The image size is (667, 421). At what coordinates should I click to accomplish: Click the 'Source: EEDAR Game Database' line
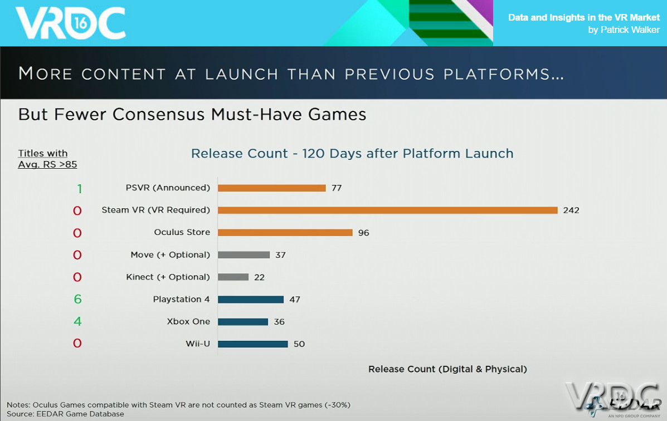(x=65, y=414)
